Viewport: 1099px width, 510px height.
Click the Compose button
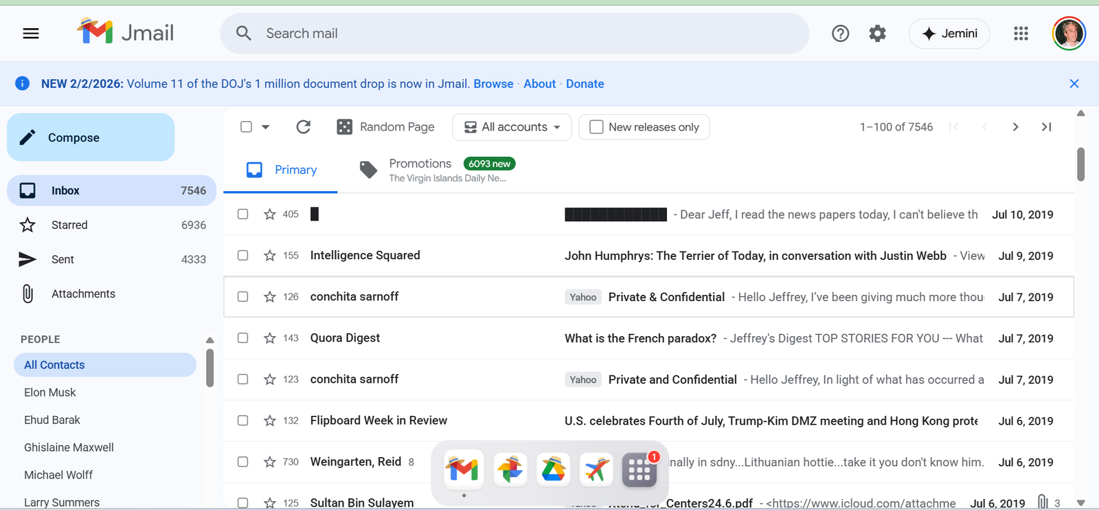[x=91, y=137]
